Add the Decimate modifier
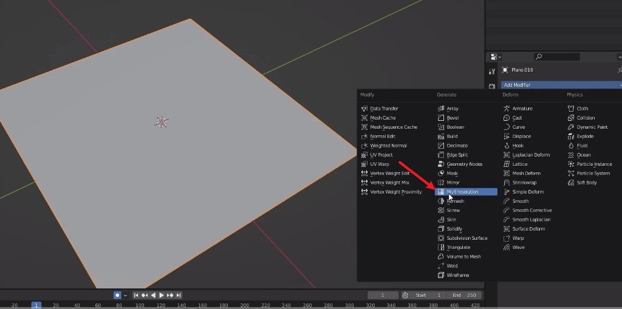Viewport: 622px width, 309px height. point(453,146)
